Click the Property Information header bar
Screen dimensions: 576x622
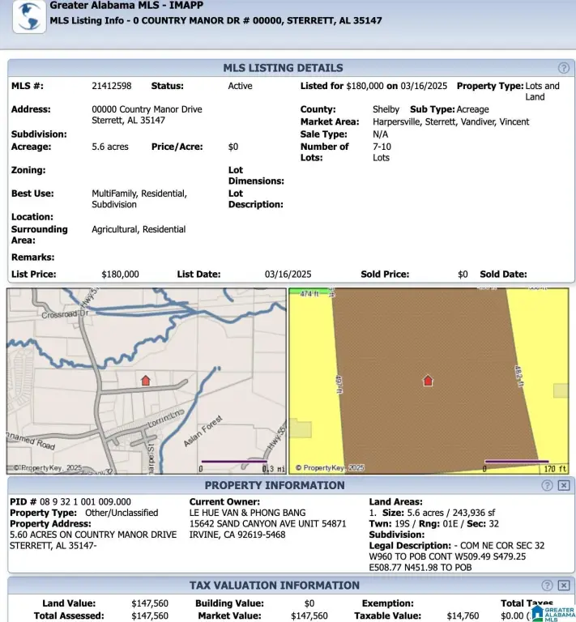[x=274, y=485]
